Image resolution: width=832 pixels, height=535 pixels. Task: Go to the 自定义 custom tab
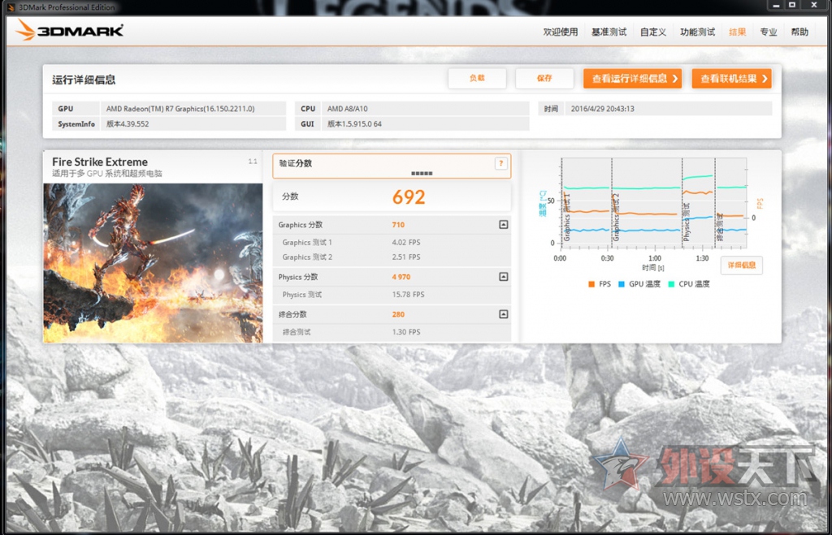point(653,32)
